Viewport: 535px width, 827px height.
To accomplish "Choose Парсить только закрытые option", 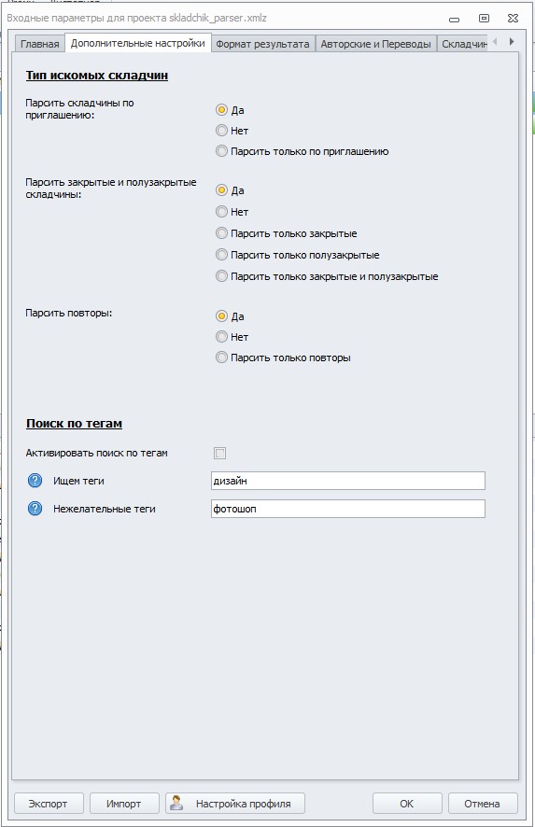I will 221,233.
